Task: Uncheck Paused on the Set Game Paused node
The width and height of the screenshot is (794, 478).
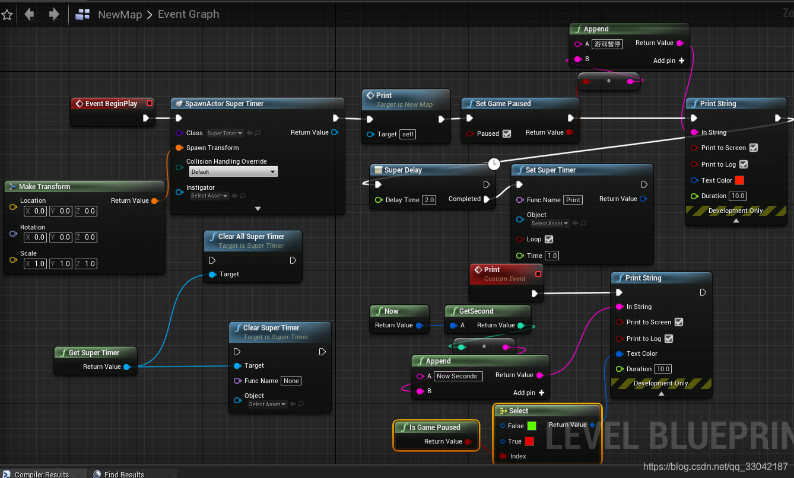Action: click(506, 133)
